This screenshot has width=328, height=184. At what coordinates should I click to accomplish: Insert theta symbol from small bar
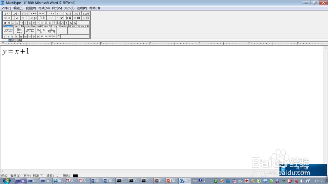(x=9, y=23)
